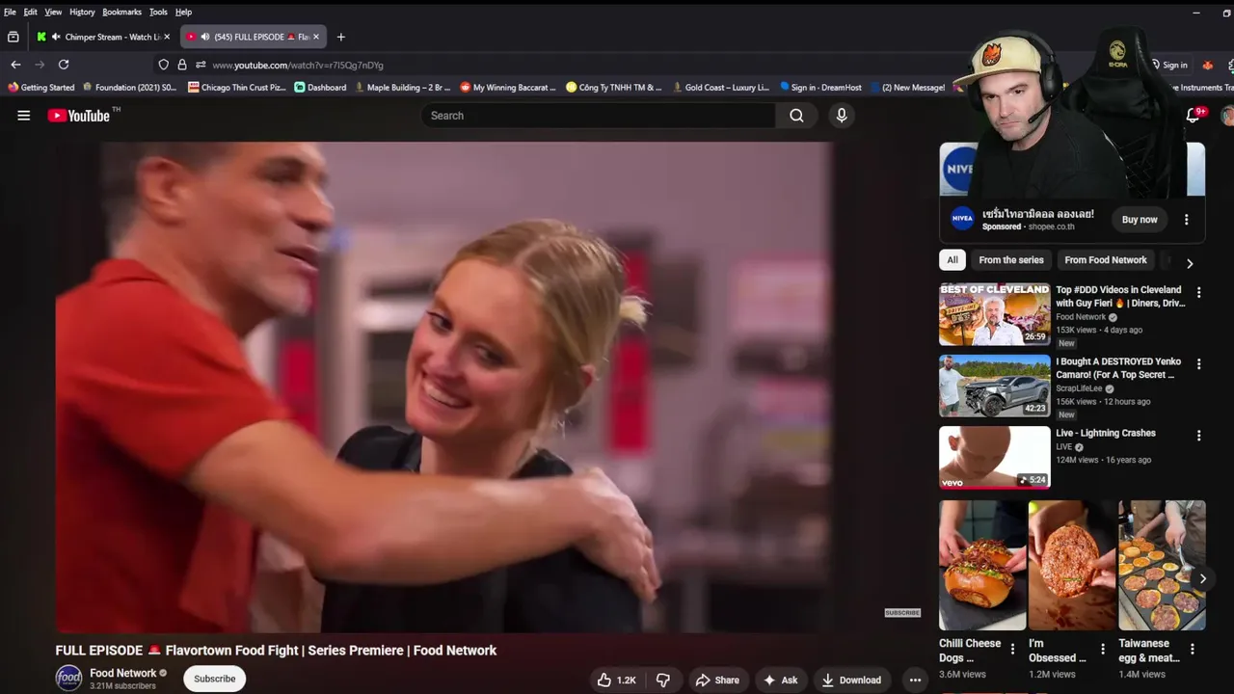Start voice search with the microphone icon

click(842, 116)
